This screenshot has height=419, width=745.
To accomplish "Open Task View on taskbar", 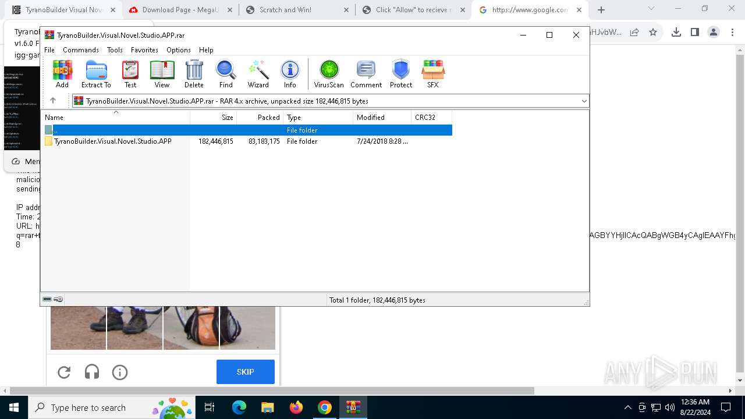I will [210, 407].
